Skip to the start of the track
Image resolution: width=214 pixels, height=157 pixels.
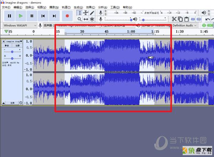tap(43, 16)
